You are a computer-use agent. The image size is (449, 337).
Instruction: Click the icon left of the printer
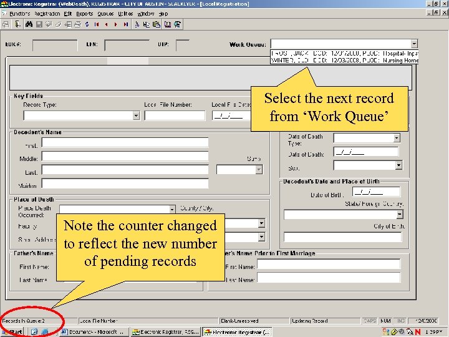pos(68,24)
